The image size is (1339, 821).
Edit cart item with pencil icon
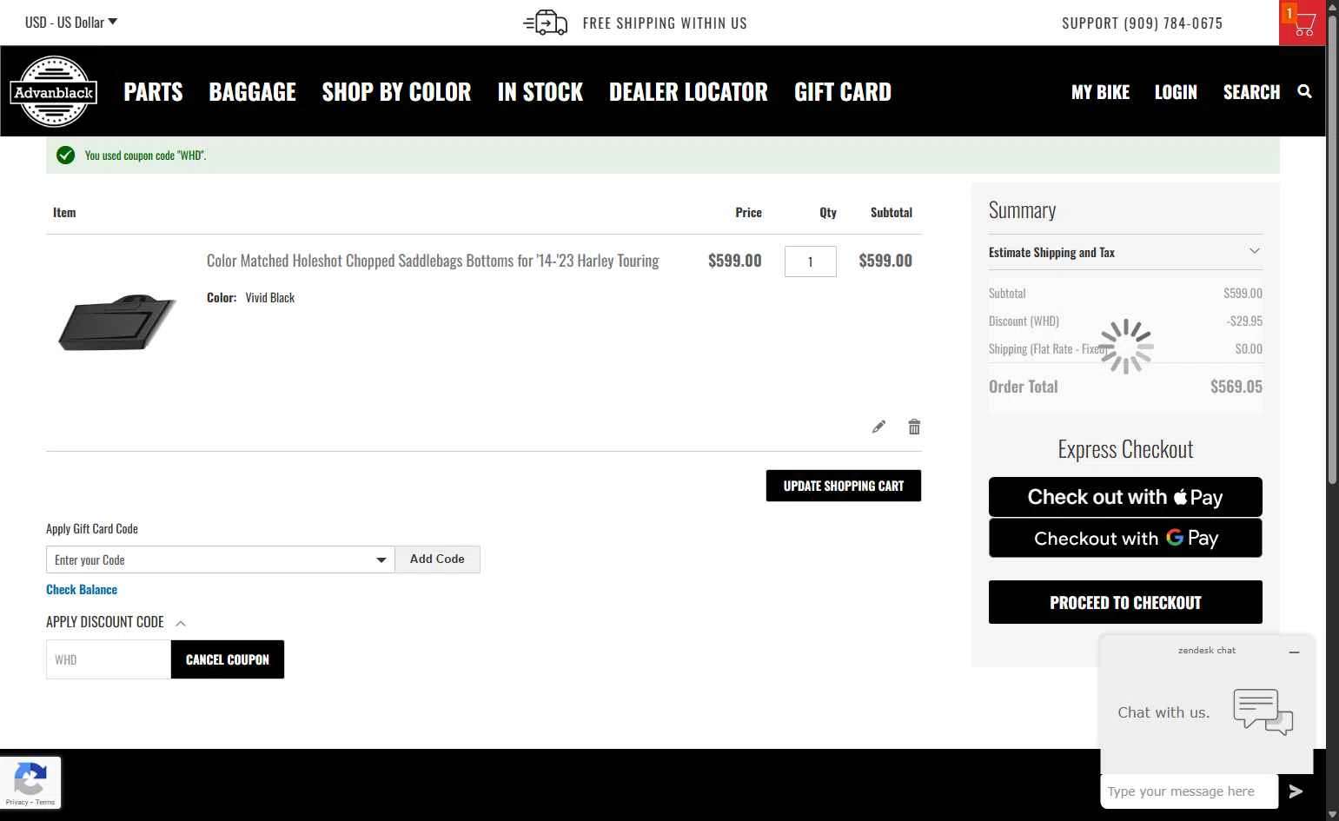878,427
